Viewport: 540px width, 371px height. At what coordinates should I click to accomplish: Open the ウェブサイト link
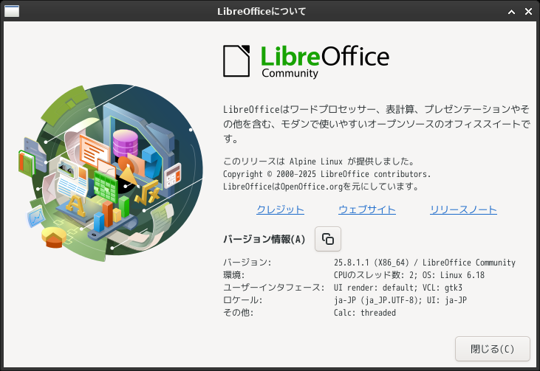click(x=367, y=209)
